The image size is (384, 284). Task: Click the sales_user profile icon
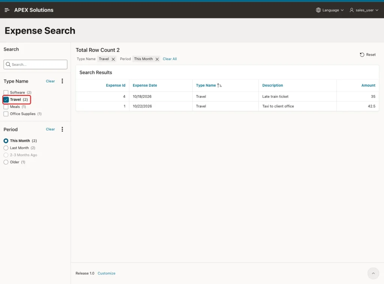click(351, 10)
